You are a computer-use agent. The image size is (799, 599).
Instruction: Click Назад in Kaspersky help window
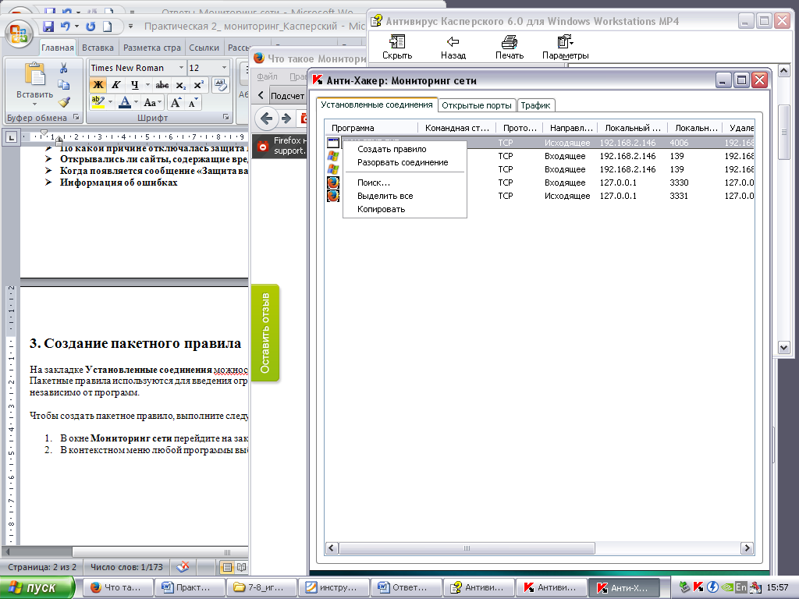pos(453,48)
